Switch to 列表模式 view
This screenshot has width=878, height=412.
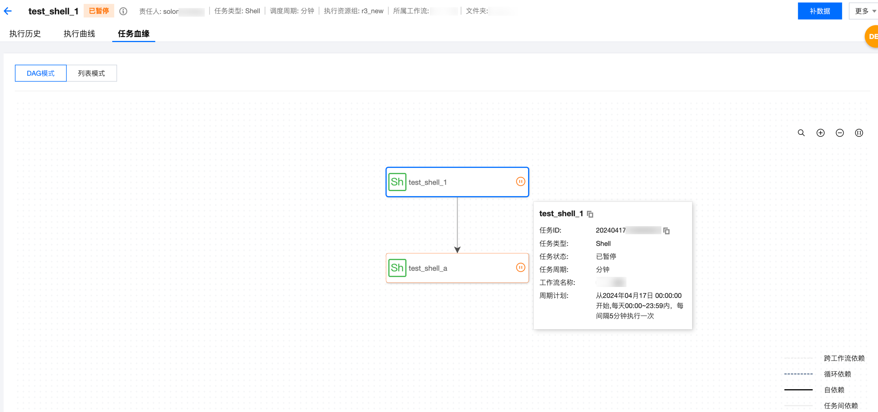click(91, 73)
